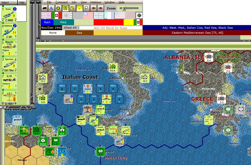Click the blue Rain weather indicator
Image resolution: width=251 pixels, height=165 pixels.
pyautogui.click(x=47, y=22)
